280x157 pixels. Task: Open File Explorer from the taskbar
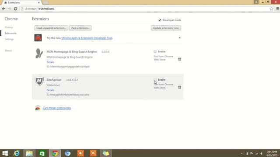(29, 153)
